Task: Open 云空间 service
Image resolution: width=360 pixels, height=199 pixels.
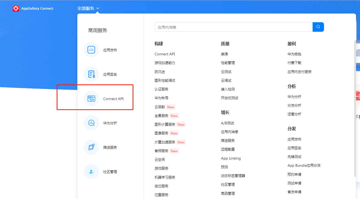Action: pos(160,160)
